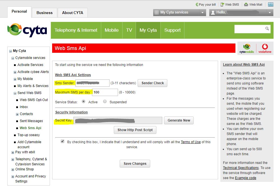Switch to the Business tab
This screenshot has height=192, width=280.
tap(45, 13)
